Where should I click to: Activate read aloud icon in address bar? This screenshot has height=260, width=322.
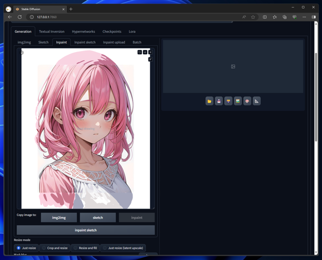[244, 17]
